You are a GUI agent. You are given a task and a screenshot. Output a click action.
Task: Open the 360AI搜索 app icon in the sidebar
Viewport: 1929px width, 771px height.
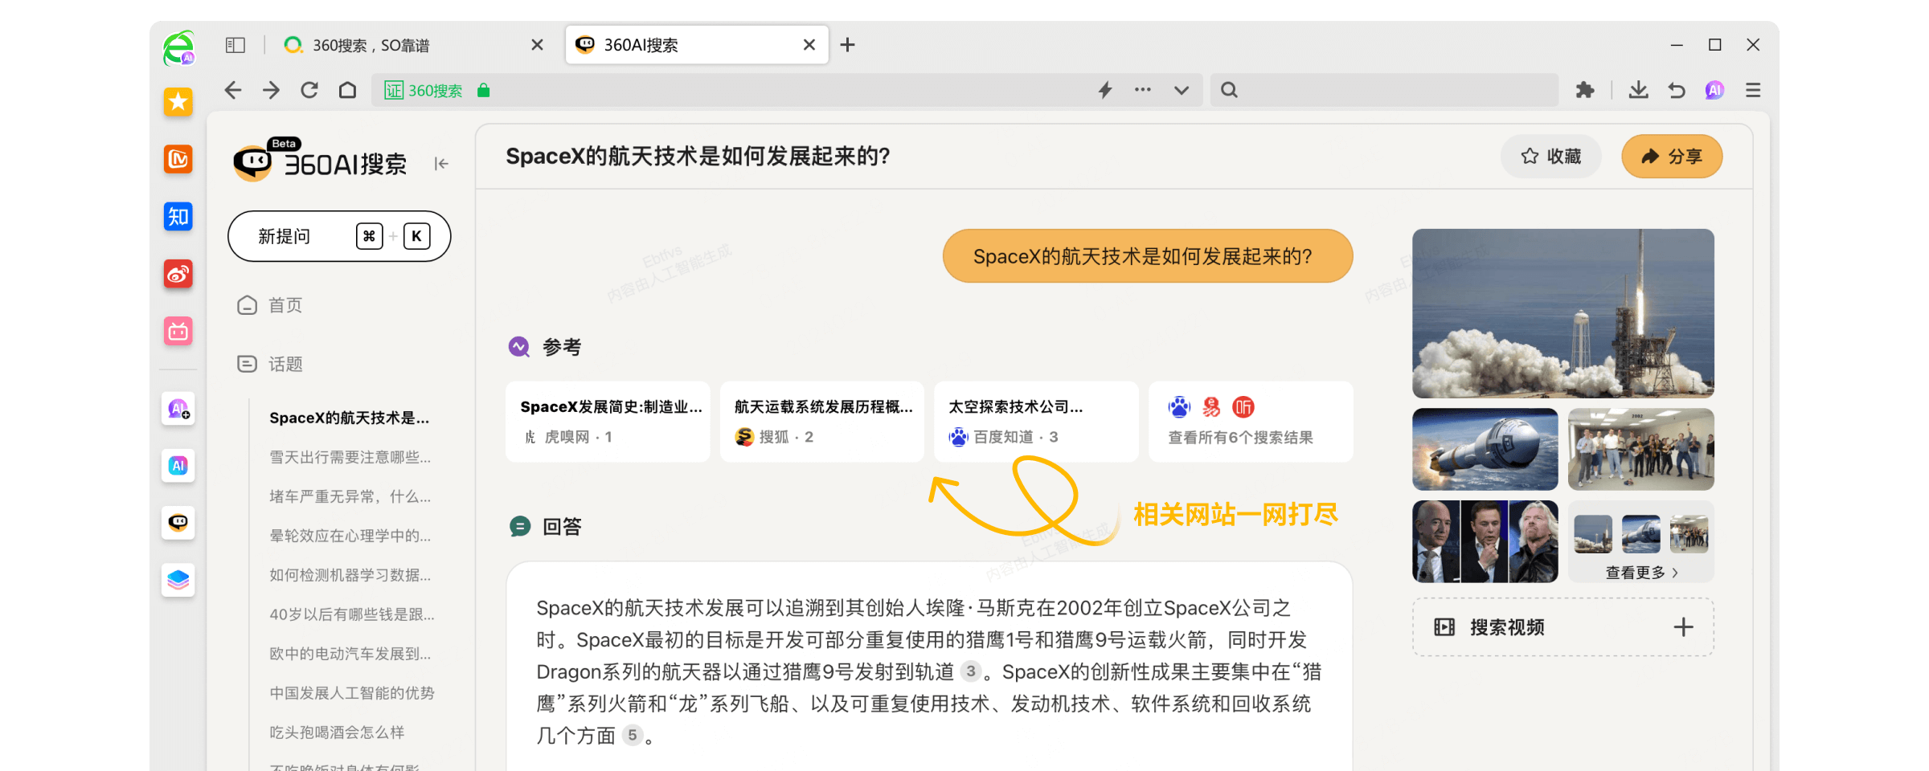178,523
